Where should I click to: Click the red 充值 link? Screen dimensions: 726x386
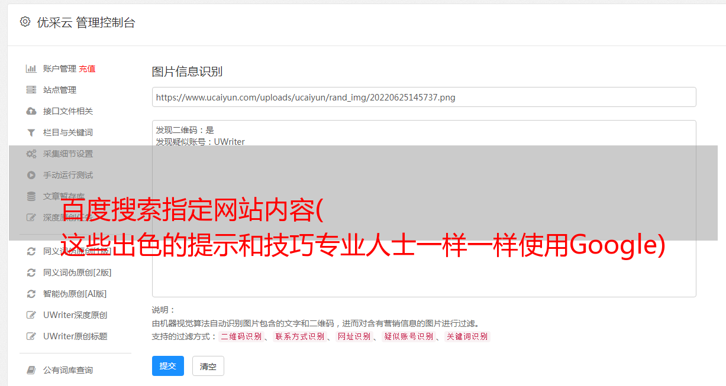click(x=87, y=69)
